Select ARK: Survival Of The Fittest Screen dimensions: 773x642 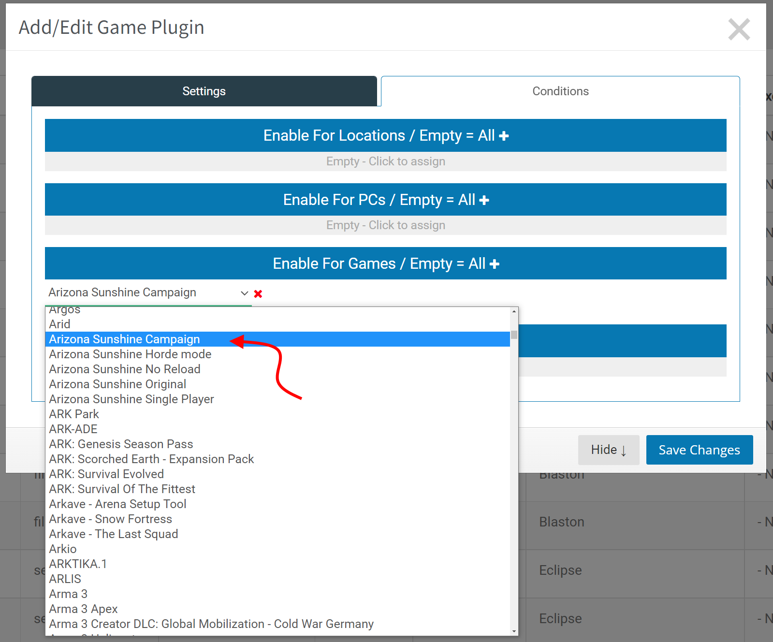click(x=278, y=489)
